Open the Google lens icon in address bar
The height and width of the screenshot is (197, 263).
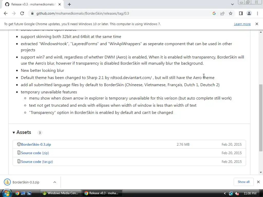pos(214,13)
